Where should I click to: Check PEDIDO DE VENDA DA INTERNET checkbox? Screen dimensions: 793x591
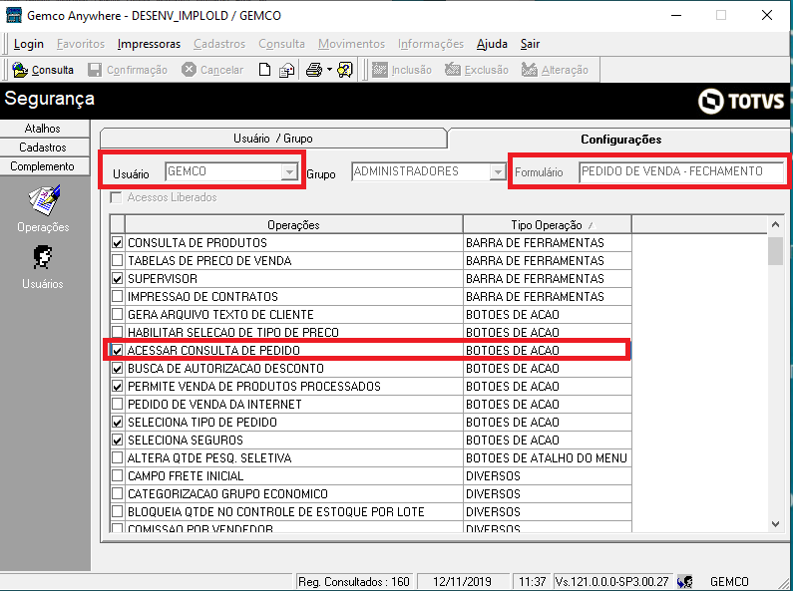(118, 404)
